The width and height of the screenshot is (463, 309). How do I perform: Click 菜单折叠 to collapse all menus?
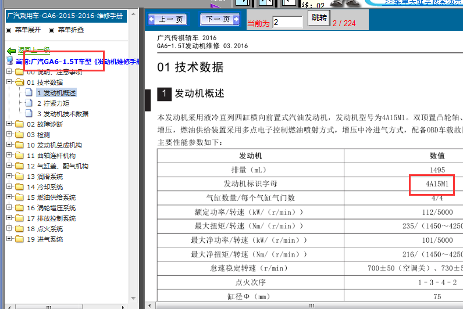click(x=71, y=30)
